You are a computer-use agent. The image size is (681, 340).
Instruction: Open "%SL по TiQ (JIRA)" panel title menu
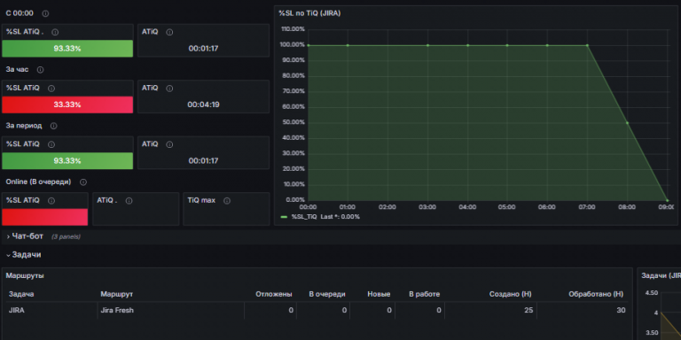click(309, 13)
